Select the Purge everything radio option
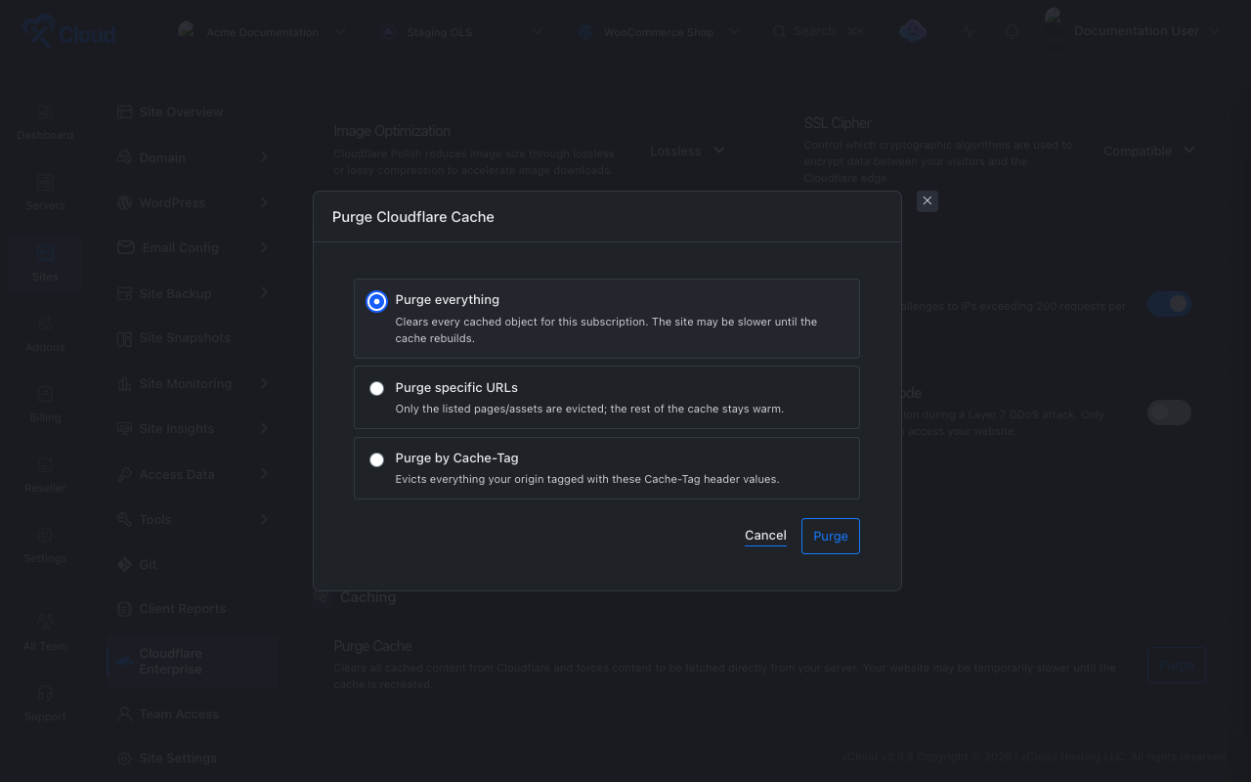This screenshot has height=782, width=1251. pos(376,301)
